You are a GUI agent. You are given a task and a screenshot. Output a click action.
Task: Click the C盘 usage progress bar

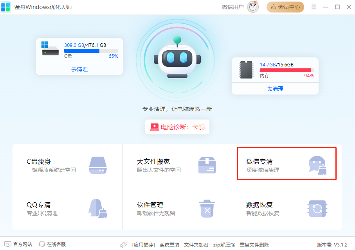pyautogui.click(x=91, y=51)
